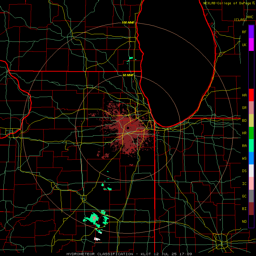The image size is (256, 256).
Task: Select the GR pink-brown legend swatch
Action: [x=251, y=108]
